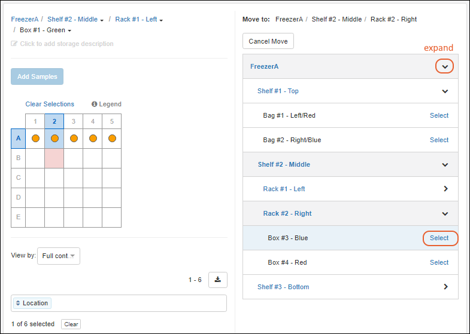
Task: Click the Legend info icon
Action: (95, 104)
